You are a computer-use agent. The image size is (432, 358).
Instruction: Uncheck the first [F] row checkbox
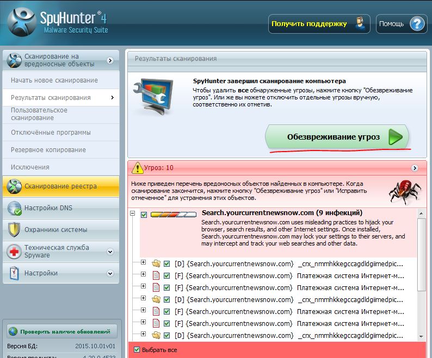pos(166,275)
